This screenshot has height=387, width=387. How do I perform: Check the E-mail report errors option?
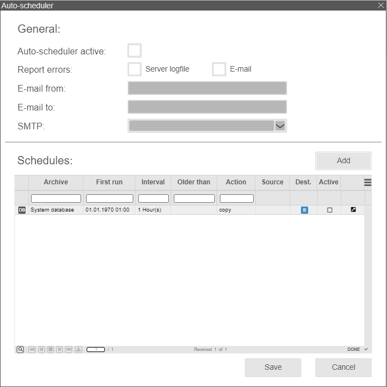pos(219,69)
